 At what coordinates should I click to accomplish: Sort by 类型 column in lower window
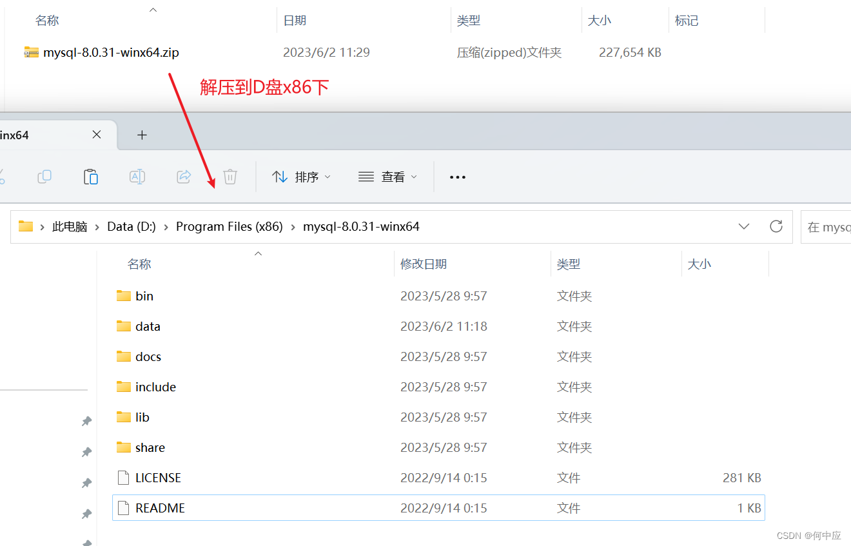coord(569,264)
